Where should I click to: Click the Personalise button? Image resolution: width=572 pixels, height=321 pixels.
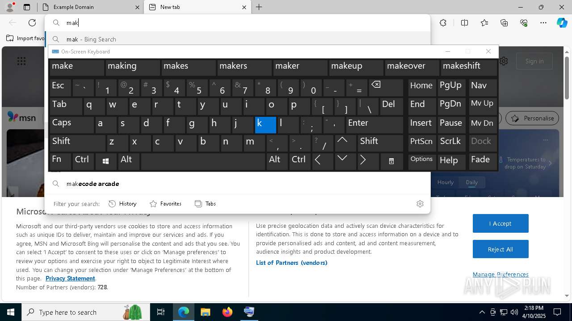pyautogui.click(x=532, y=118)
